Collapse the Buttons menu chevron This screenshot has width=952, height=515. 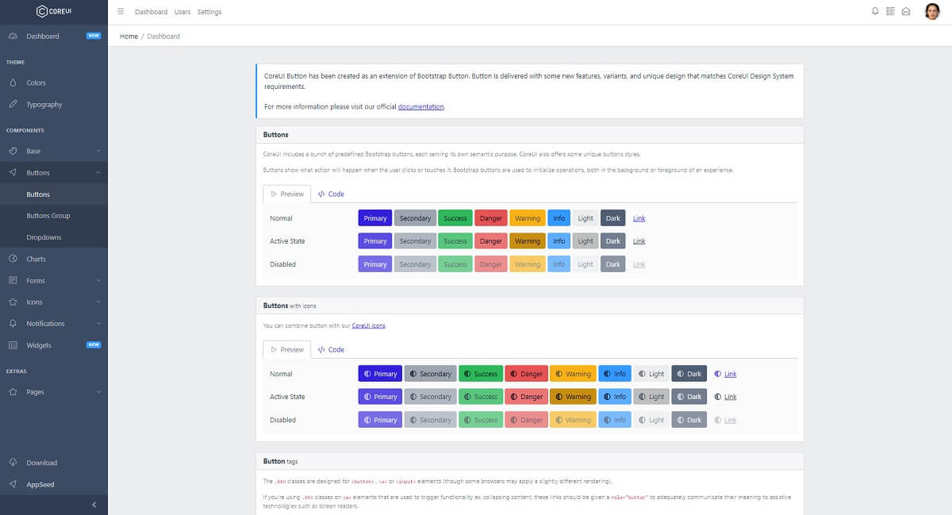coord(98,172)
